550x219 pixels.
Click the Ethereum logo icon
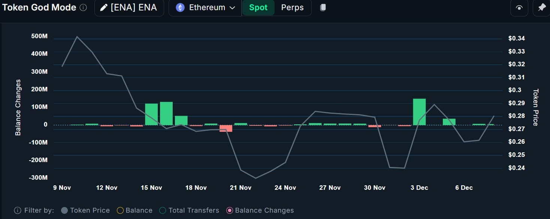coord(180,8)
